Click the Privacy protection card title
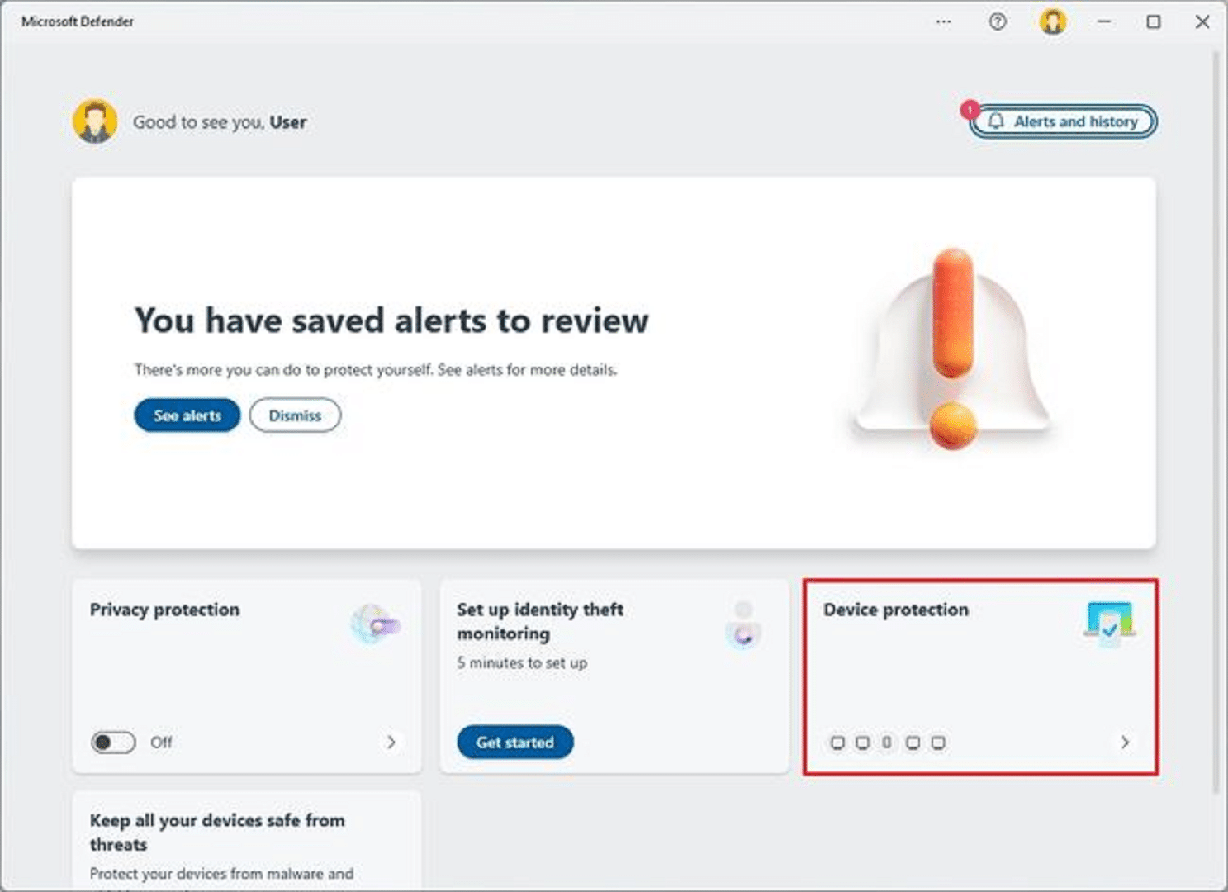Screen dimensions: 1228x892 (x=164, y=610)
